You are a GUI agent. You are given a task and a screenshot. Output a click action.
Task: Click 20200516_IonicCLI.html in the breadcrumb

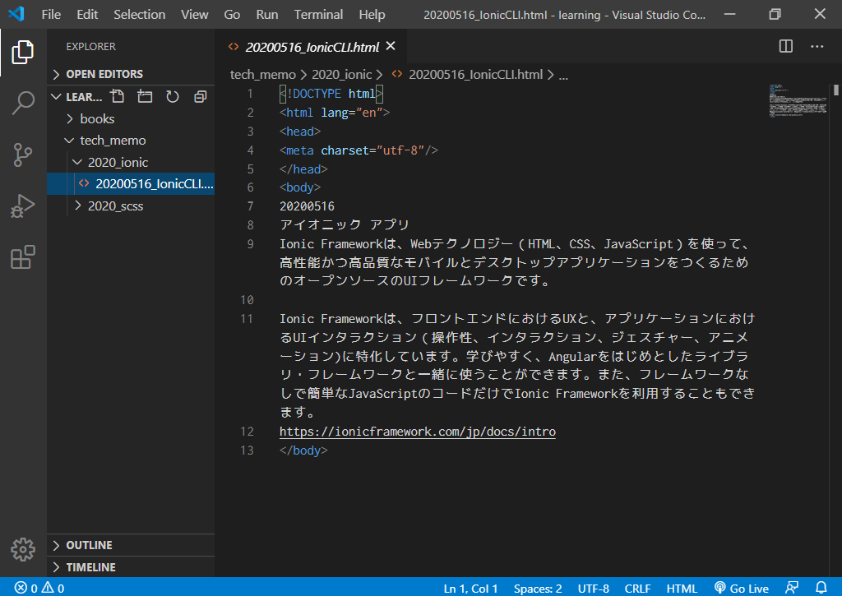(x=475, y=75)
